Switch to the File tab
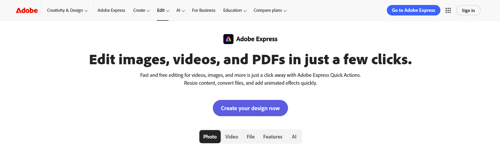Screen dimensions: 500x155 (251, 137)
